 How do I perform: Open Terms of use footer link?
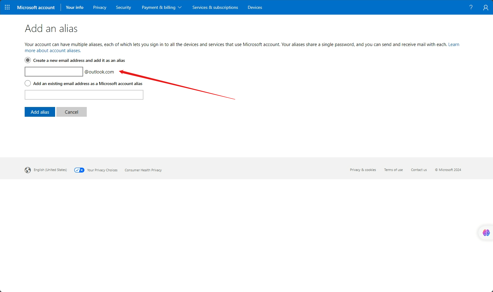393,170
